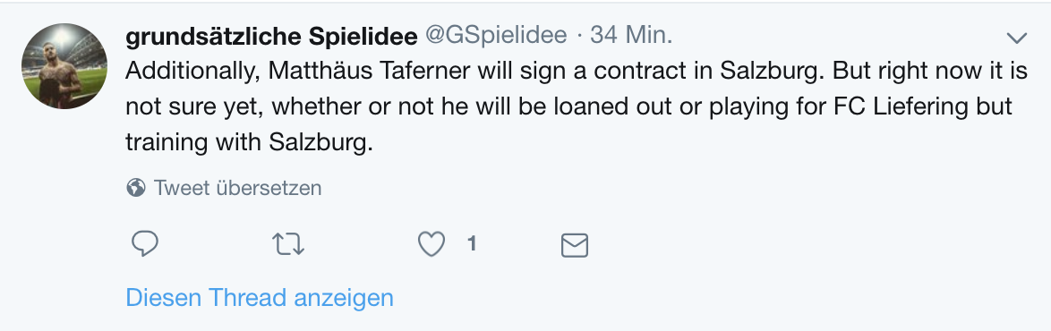Click 'contract in Salzburg' in the tweet text
This screenshot has width=1051, height=331.
(x=706, y=72)
